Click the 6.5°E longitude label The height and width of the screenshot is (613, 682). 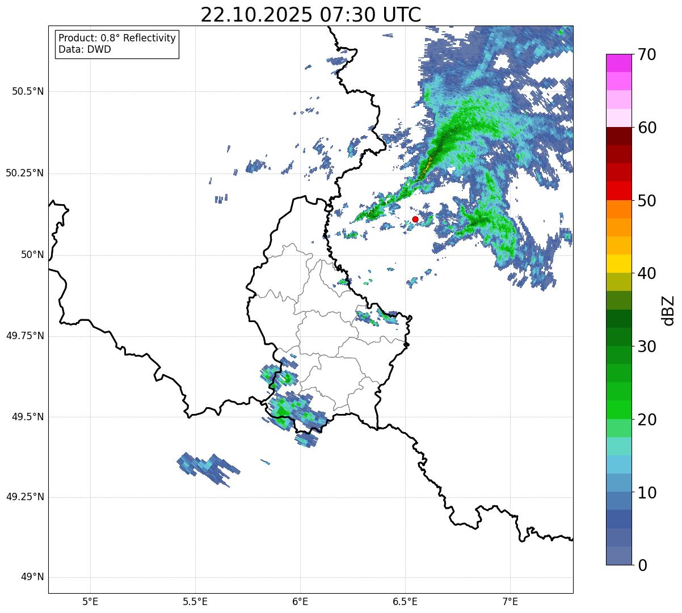pyautogui.click(x=405, y=601)
